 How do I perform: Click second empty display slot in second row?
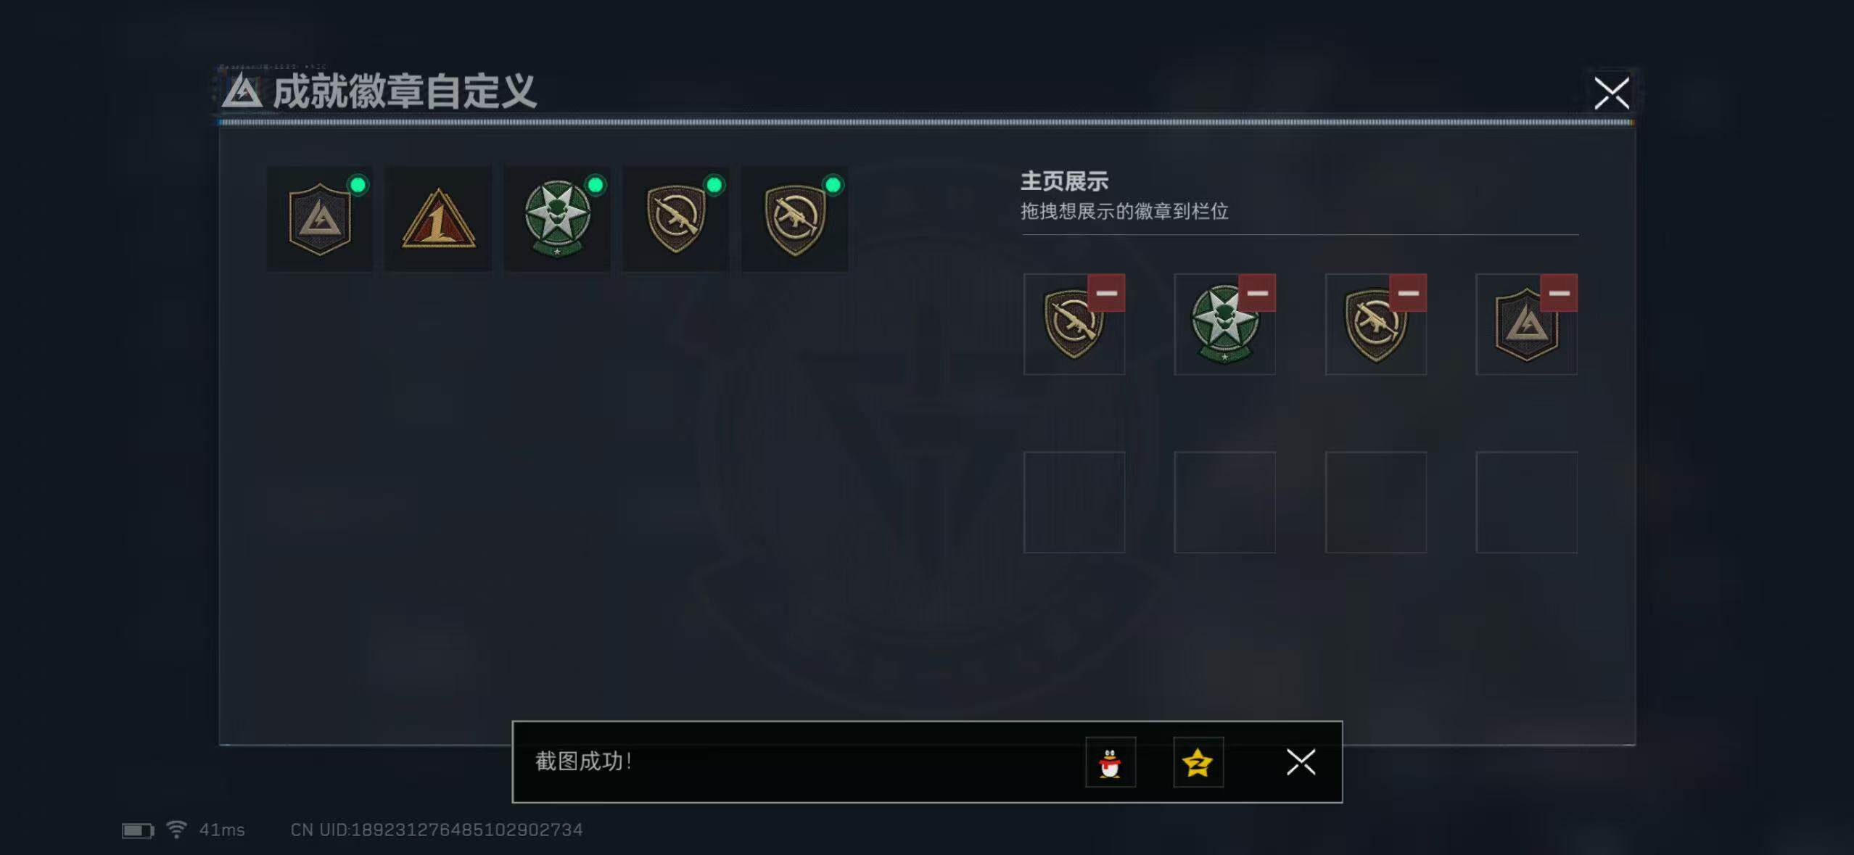click(x=1225, y=503)
